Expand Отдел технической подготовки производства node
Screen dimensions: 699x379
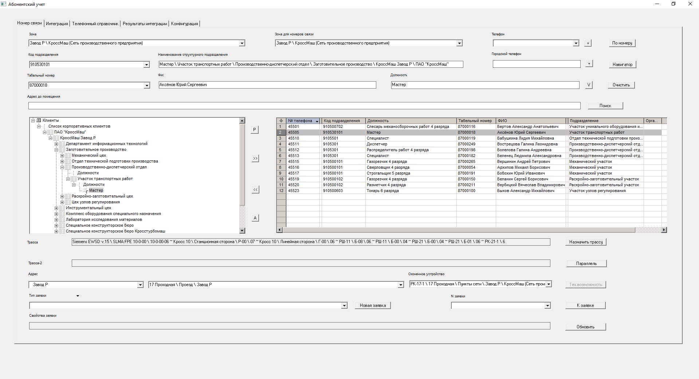tap(62, 161)
